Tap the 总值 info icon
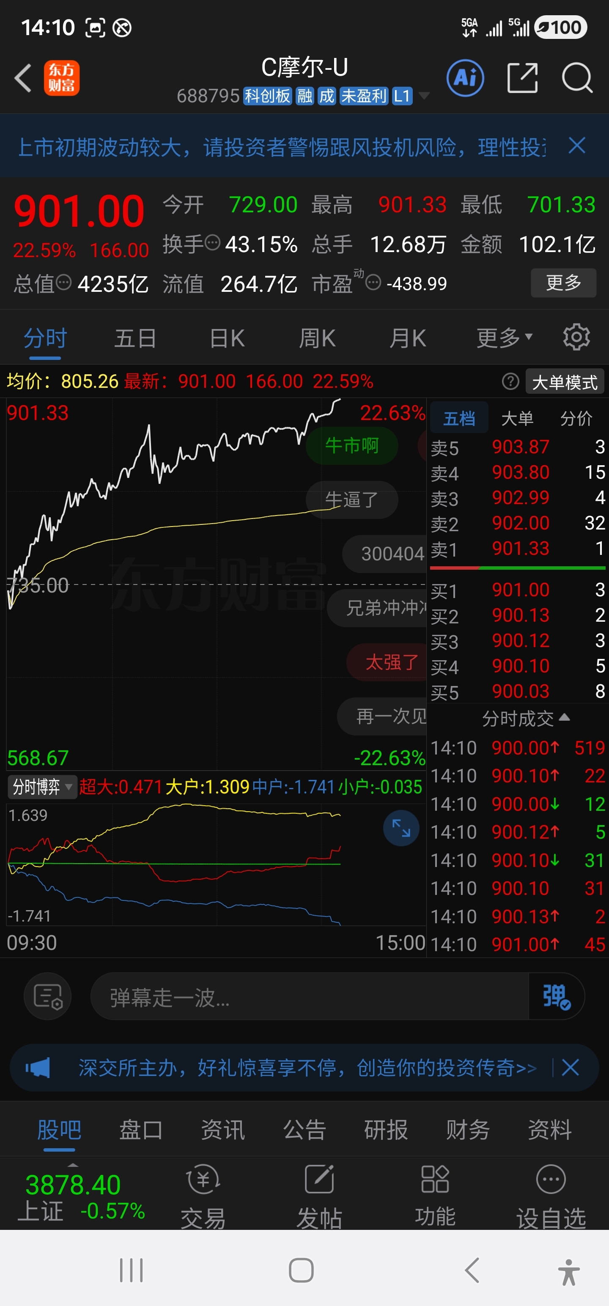The height and width of the screenshot is (1306, 609). (x=63, y=283)
